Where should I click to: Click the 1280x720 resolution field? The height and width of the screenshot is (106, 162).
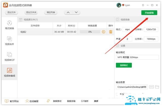151,30
